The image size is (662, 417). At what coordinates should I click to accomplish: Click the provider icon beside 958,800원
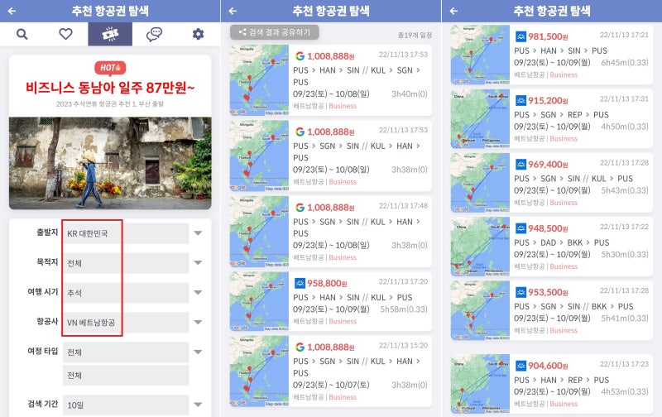pyautogui.click(x=300, y=282)
